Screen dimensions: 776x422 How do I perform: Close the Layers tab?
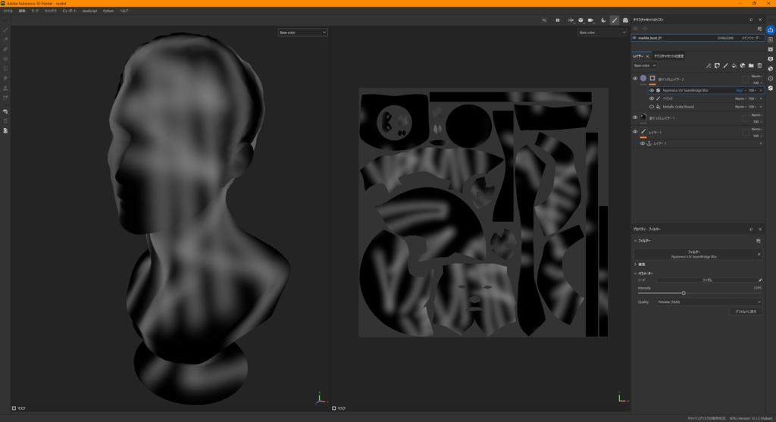click(647, 56)
